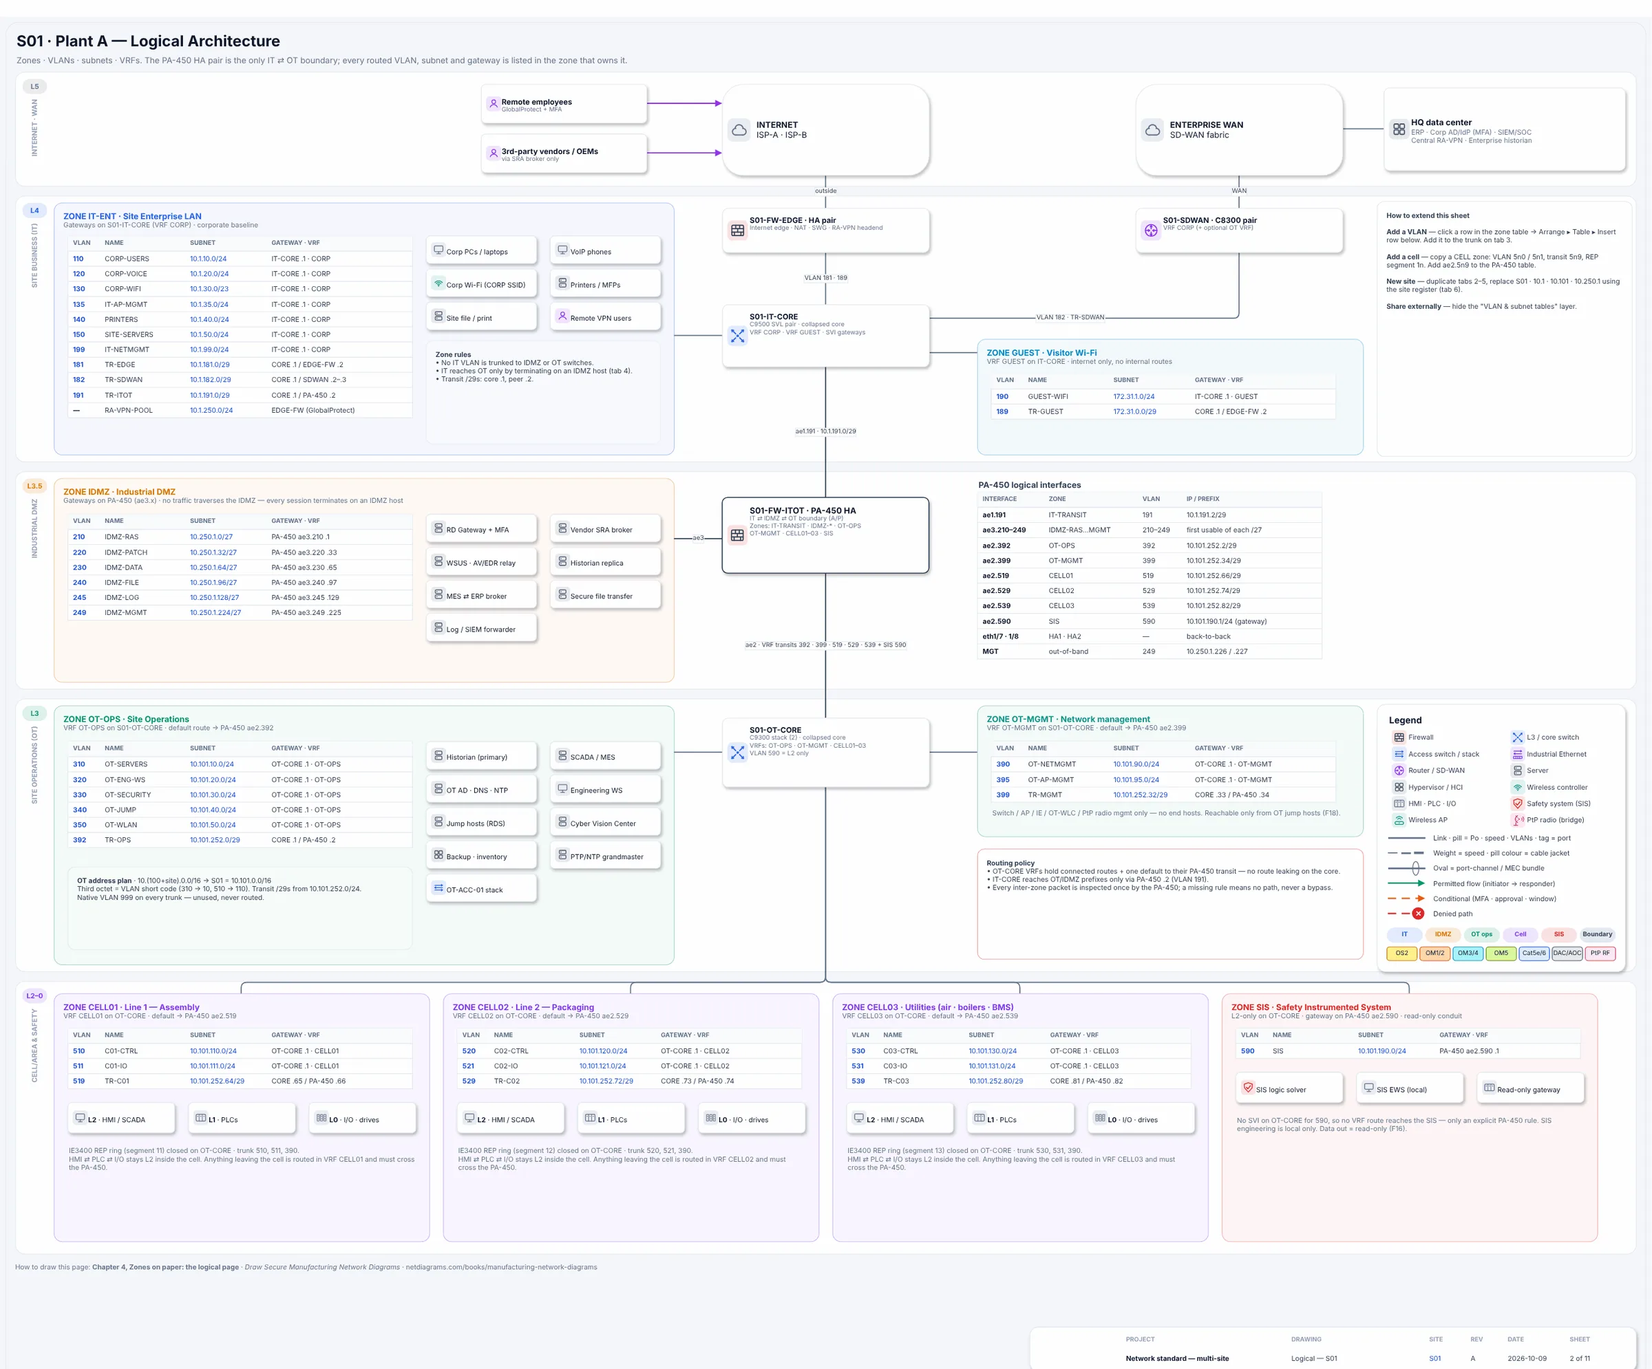The width and height of the screenshot is (1652, 1369).
Task: Click the legend Safety system (SIS) icon
Action: (x=1518, y=804)
